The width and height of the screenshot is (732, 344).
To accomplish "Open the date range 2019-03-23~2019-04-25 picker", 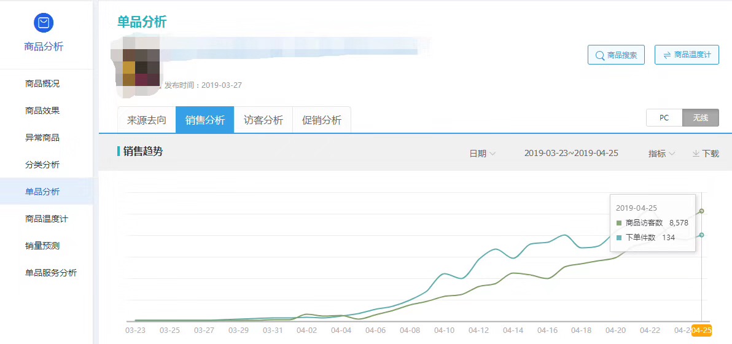I will (x=571, y=154).
